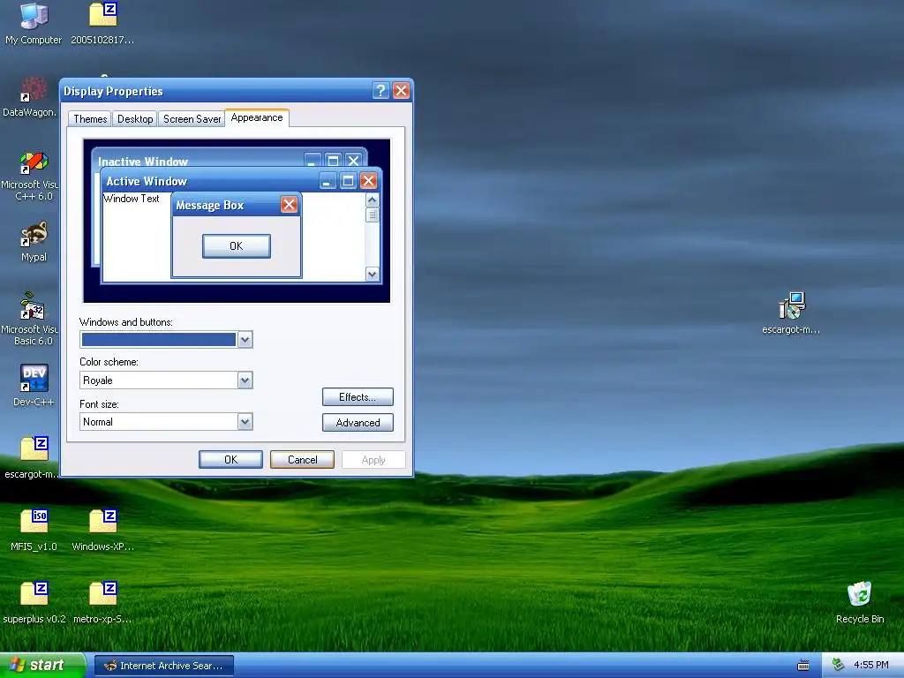This screenshot has width=904, height=678.
Task: Select the DataWagon desktop shortcut
Action: [x=30, y=97]
